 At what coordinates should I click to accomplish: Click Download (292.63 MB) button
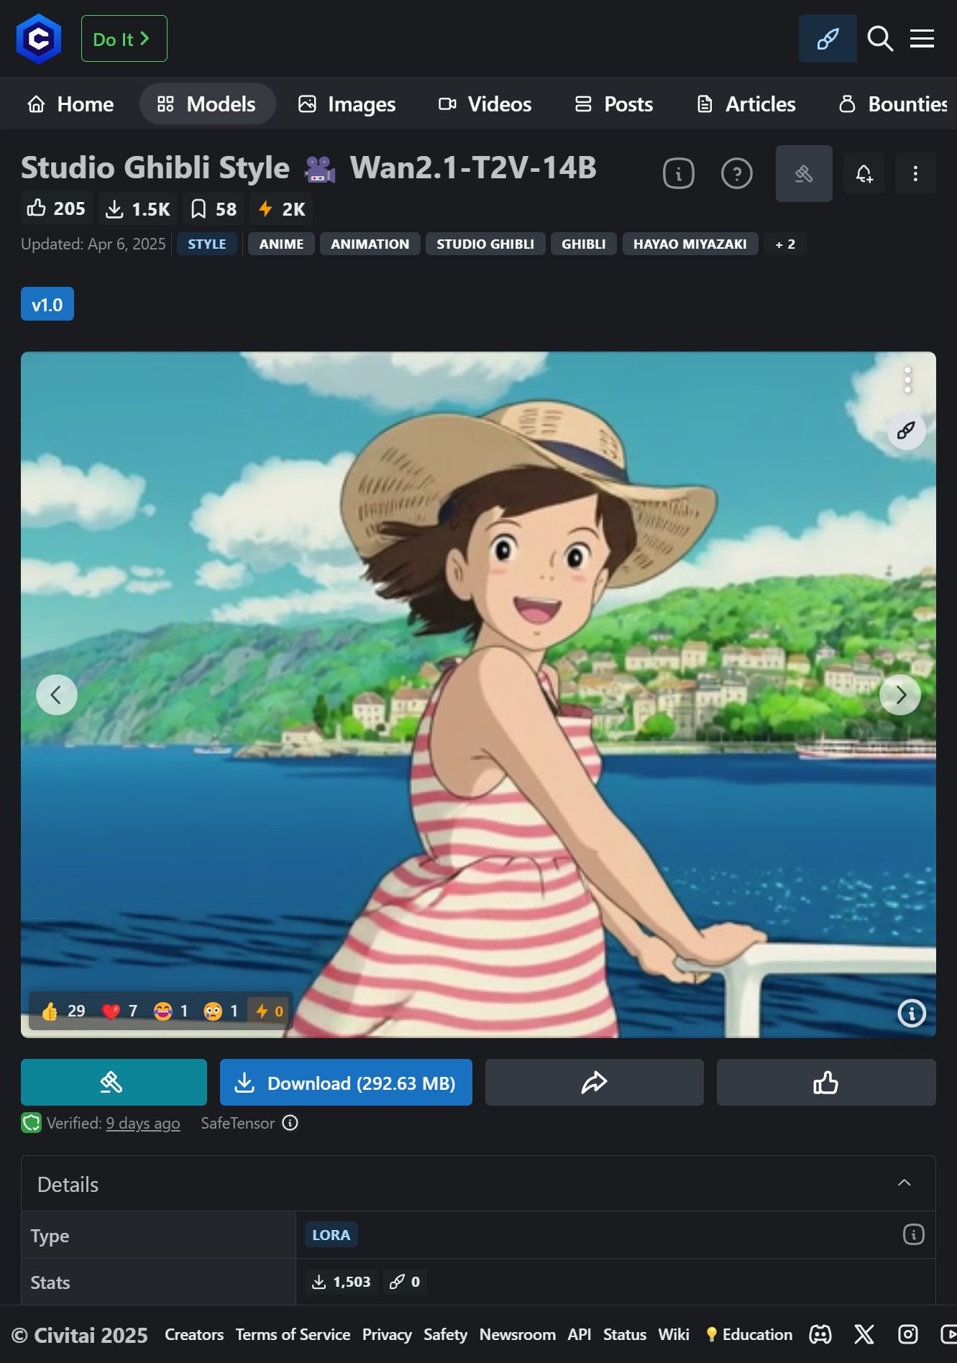coord(346,1082)
